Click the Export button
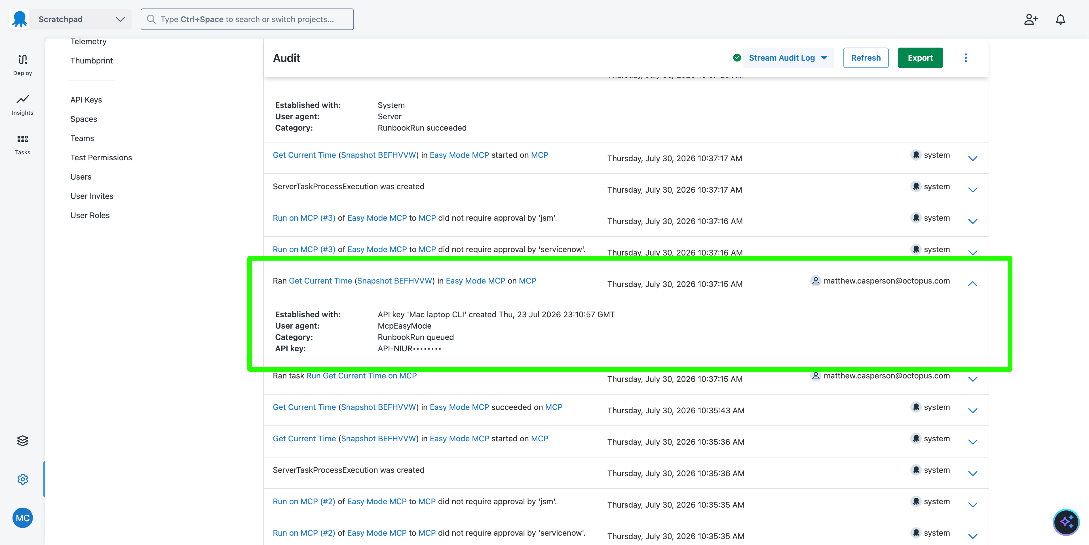Viewport: 1089px width, 545px height. [920, 58]
